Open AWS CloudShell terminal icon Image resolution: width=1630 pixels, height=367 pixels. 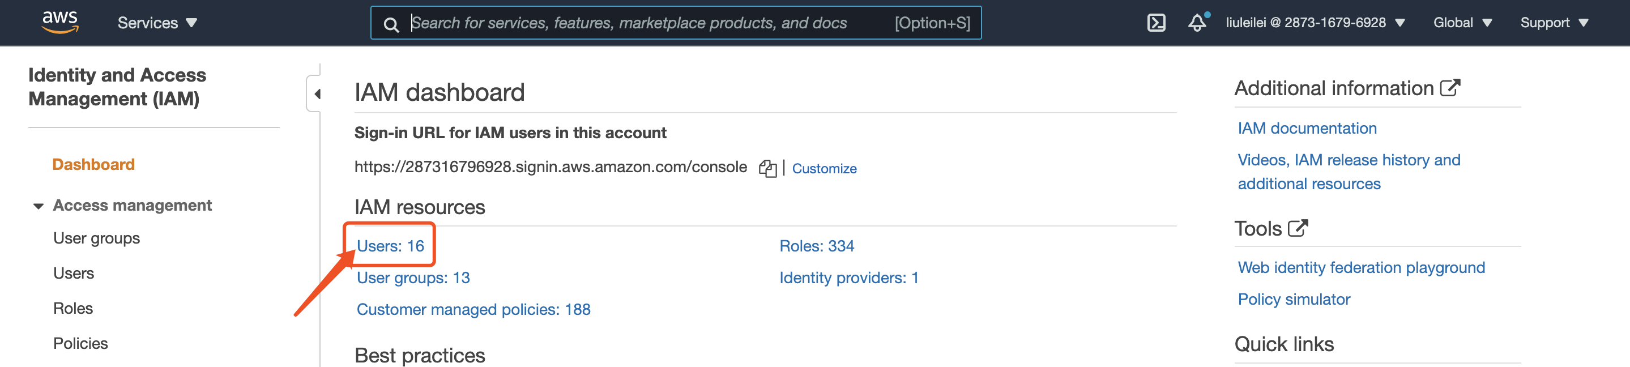pos(1156,23)
